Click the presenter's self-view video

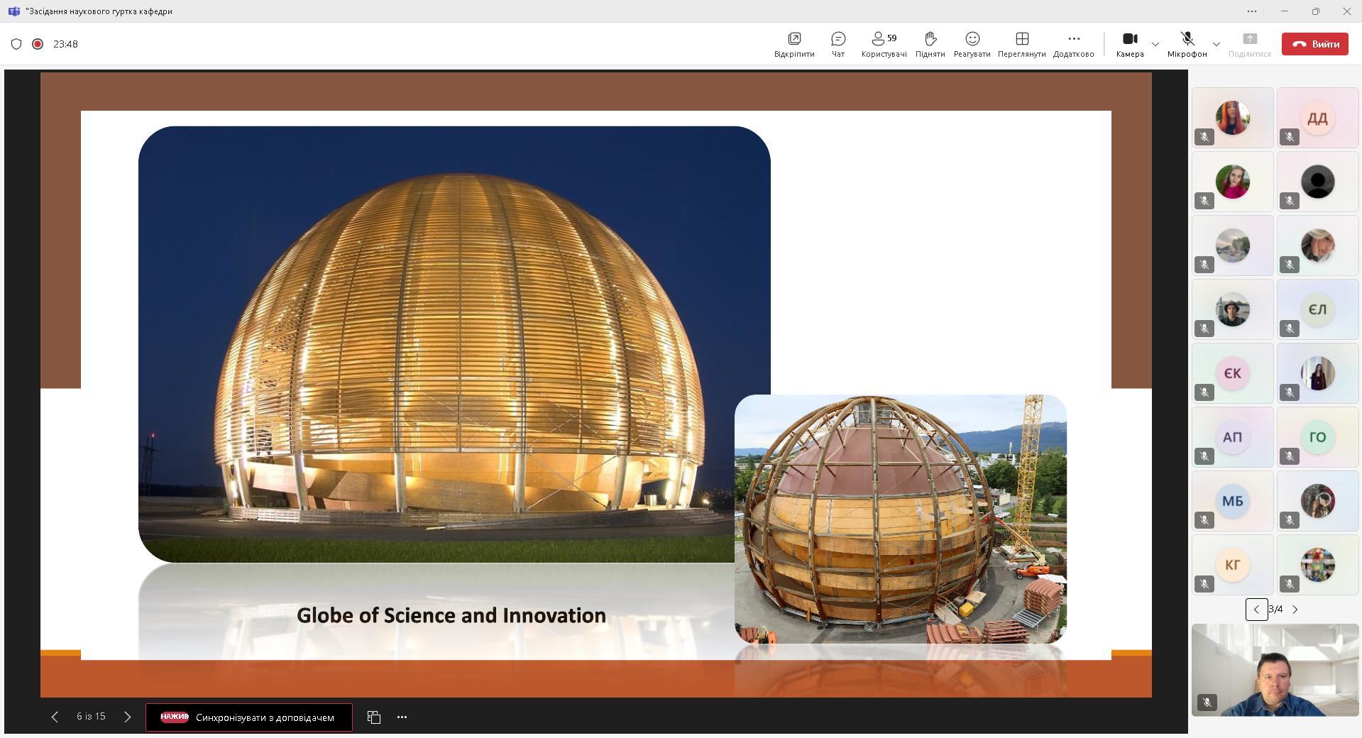coord(1275,670)
